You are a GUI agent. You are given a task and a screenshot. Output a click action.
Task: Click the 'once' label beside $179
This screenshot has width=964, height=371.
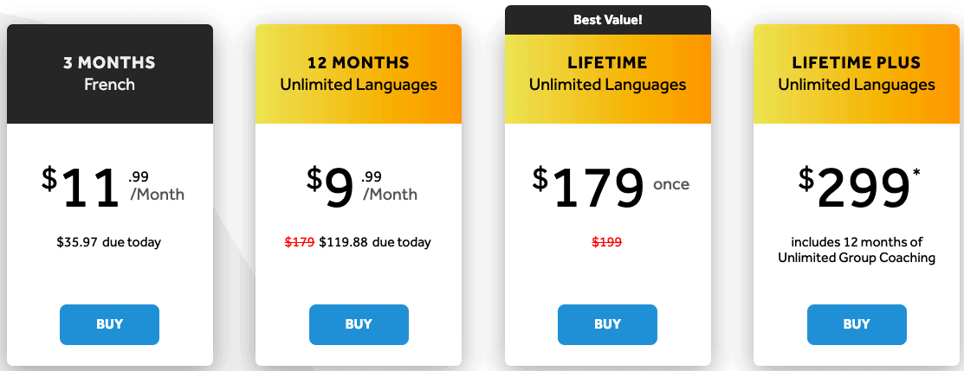coord(671,184)
